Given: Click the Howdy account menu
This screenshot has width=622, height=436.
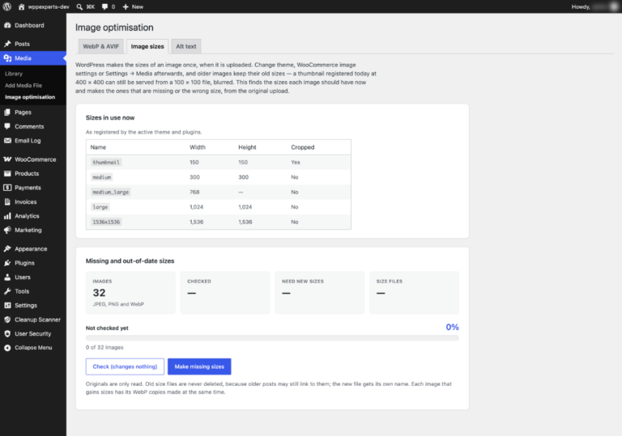Looking at the screenshot, I should [x=594, y=6].
